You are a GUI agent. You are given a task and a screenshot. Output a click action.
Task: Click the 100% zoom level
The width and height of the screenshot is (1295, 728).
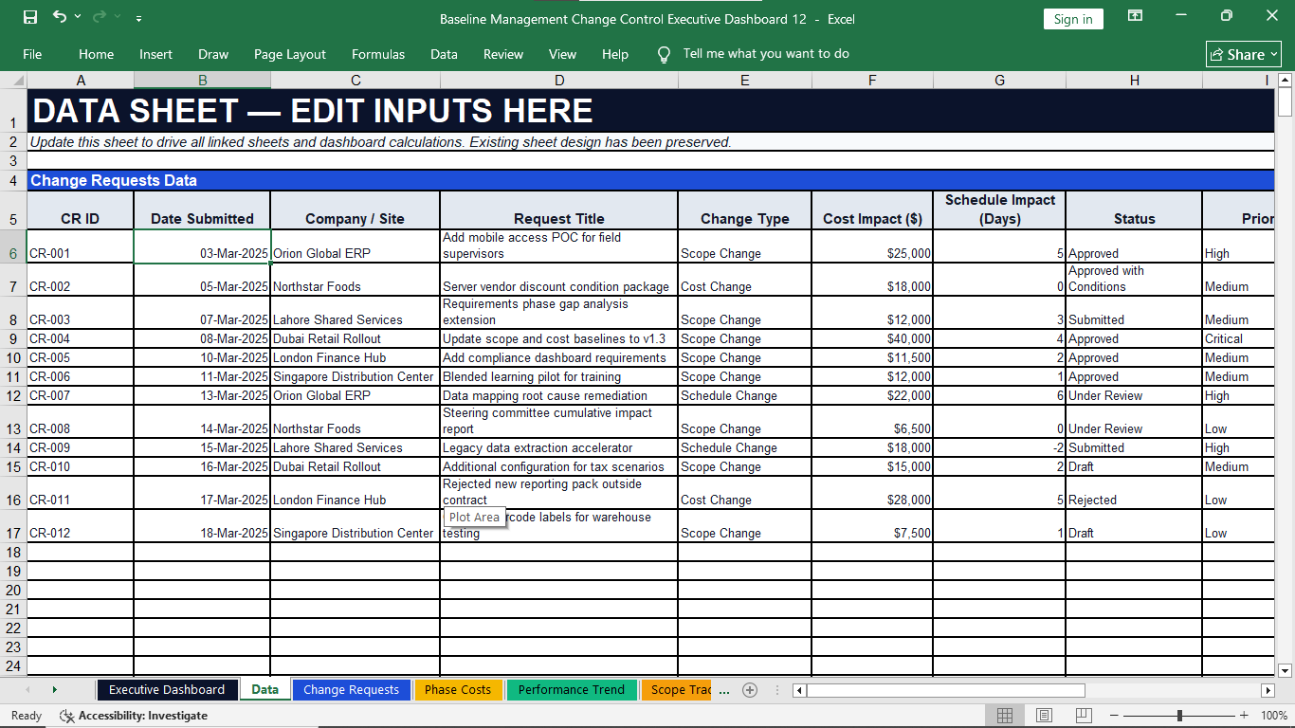click(x=1274, y=716)
